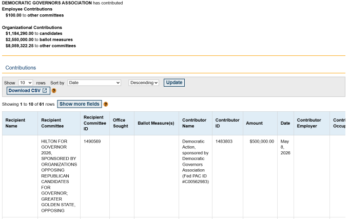
Task: Click the Contributor Name column header
Action: pyautogui.click(x=196, y=123)
